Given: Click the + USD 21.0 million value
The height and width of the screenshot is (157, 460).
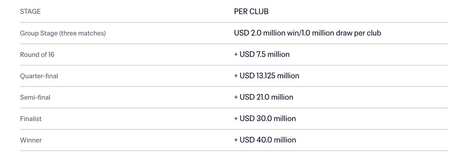Looking at the screenshot, I should [x=263, y=97].
